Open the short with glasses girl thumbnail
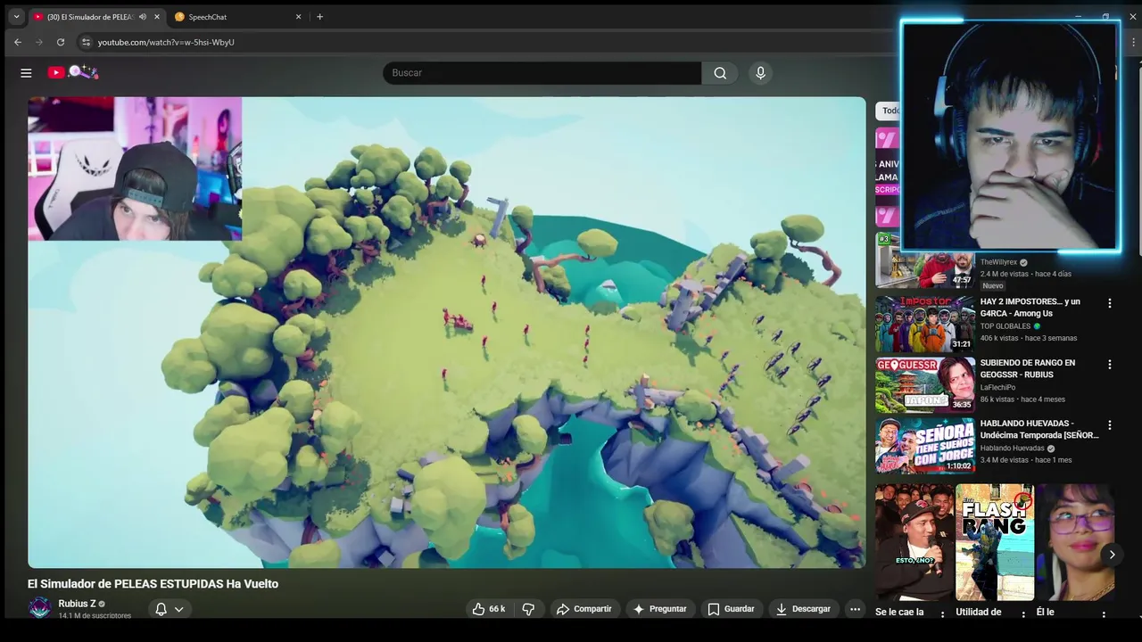The height and width of the screenshot is (642, 1142). (1075, 542)
